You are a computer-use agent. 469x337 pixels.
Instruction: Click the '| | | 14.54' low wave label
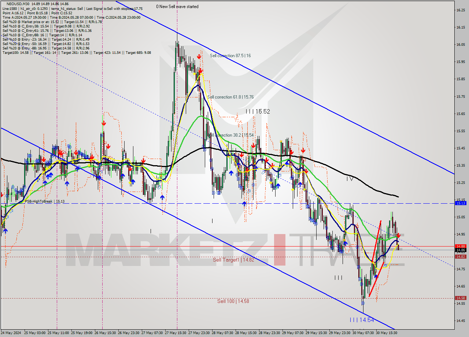pyautogui.click(x=362, y=319)
